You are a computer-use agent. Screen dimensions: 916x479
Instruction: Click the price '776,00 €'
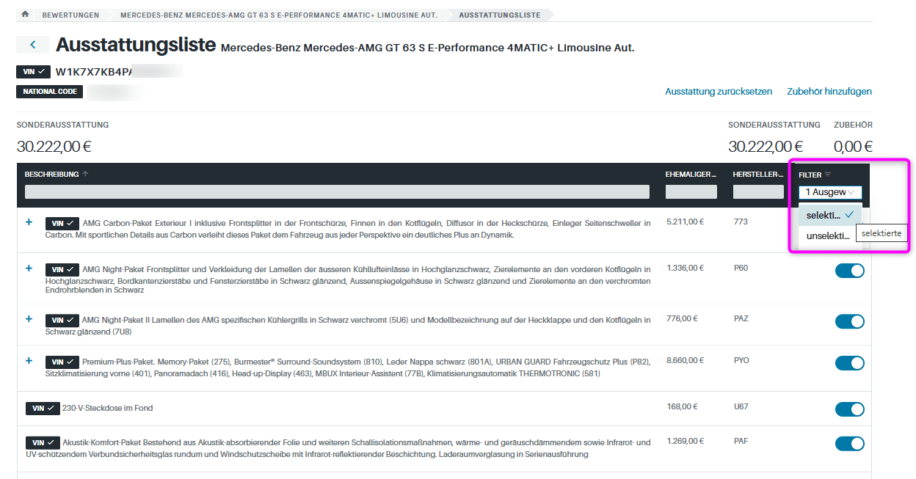click(x=682, y=318)
